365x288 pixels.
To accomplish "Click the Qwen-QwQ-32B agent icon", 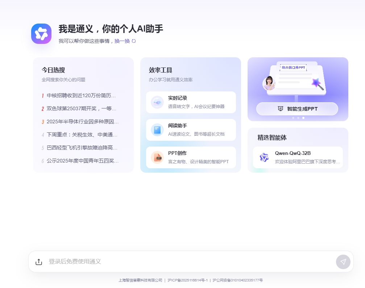I will 264,157.
